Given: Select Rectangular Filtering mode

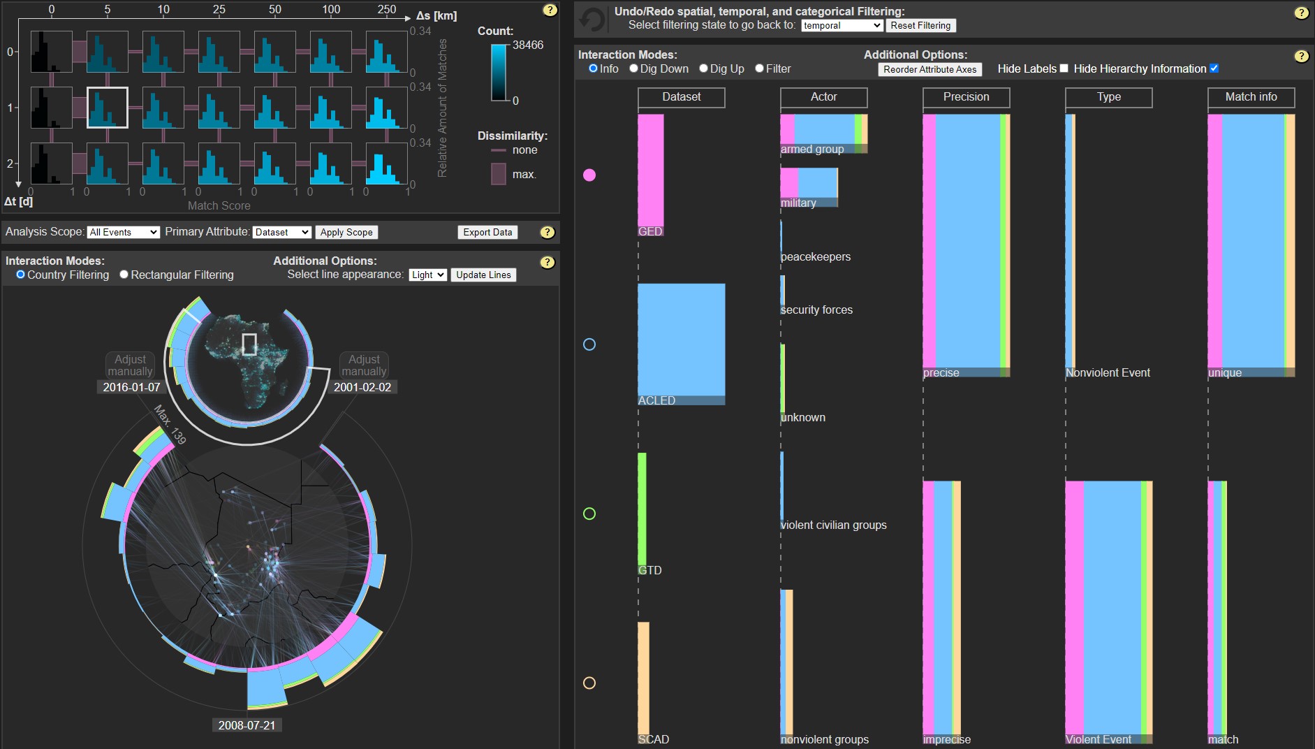Looking at the screenshot, I should (124, 275).
